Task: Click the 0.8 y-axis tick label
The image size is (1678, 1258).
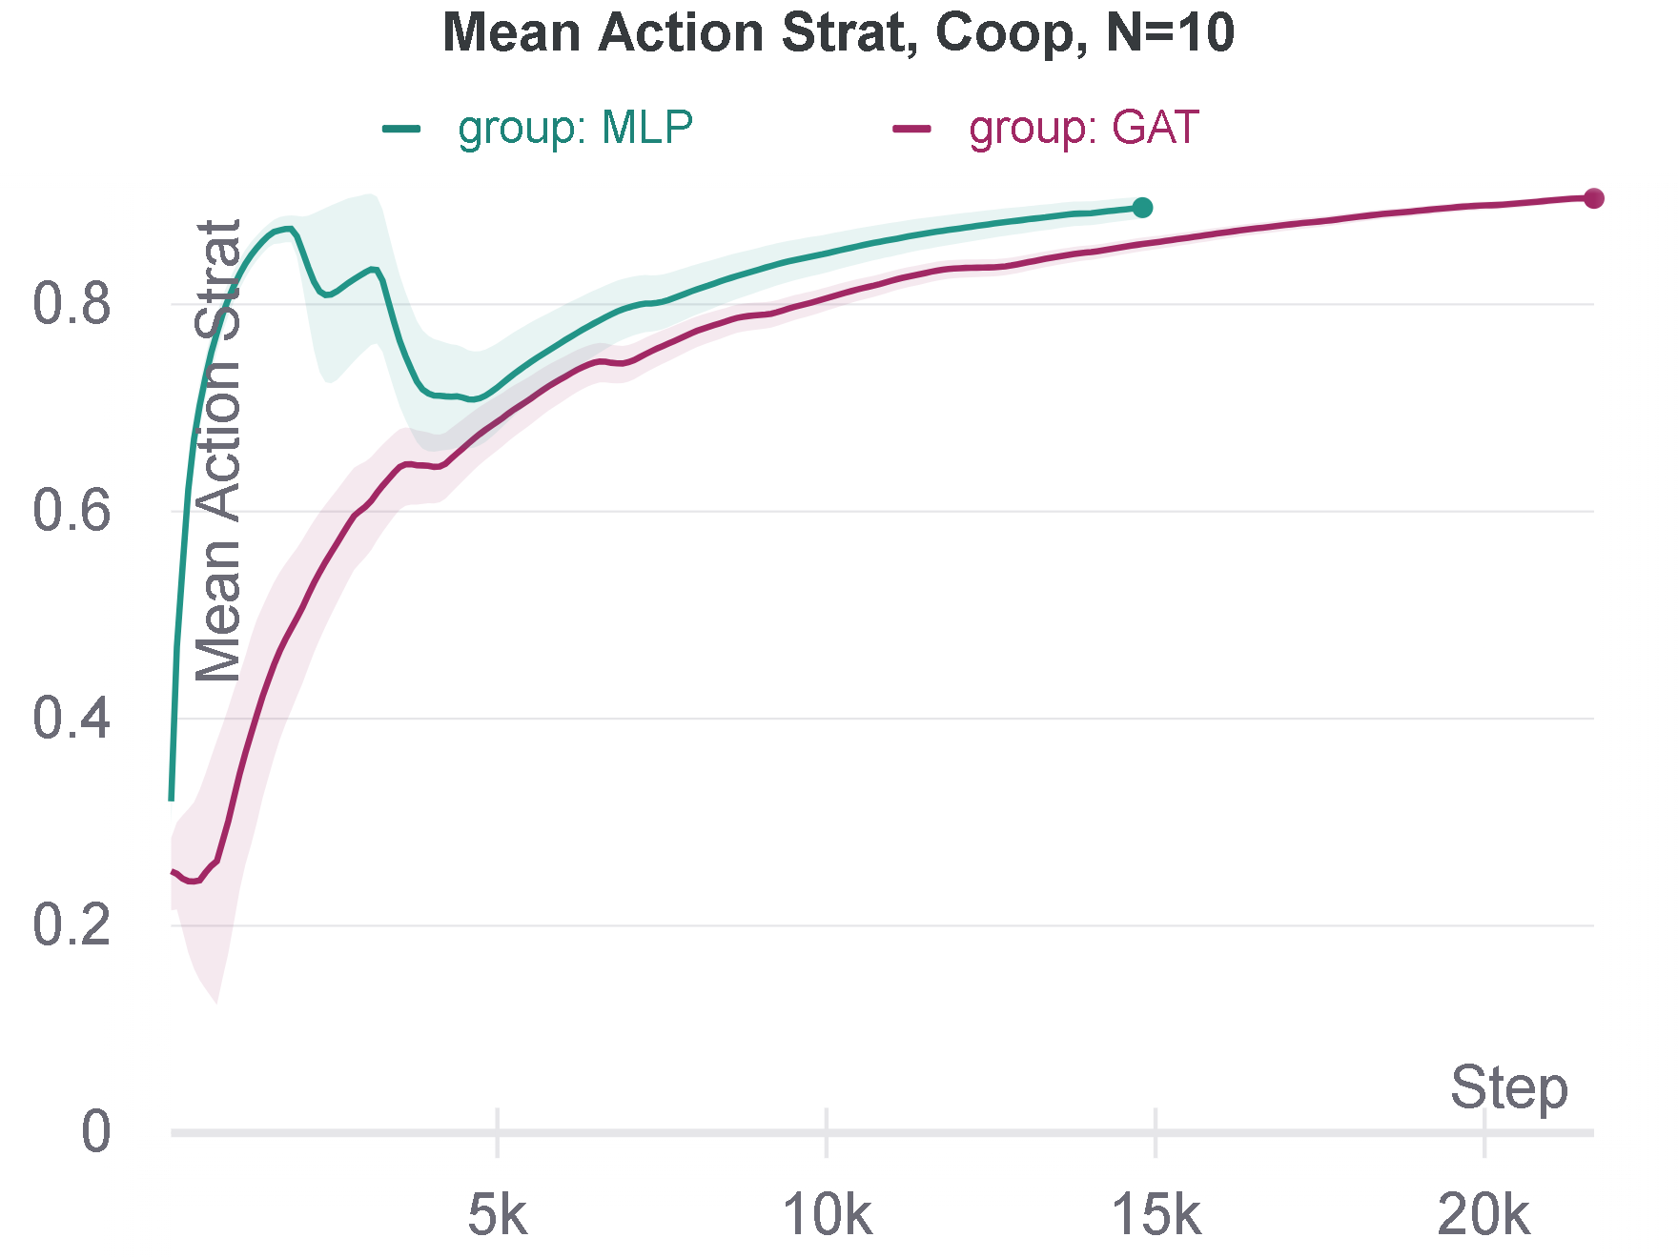Action: 72,305
